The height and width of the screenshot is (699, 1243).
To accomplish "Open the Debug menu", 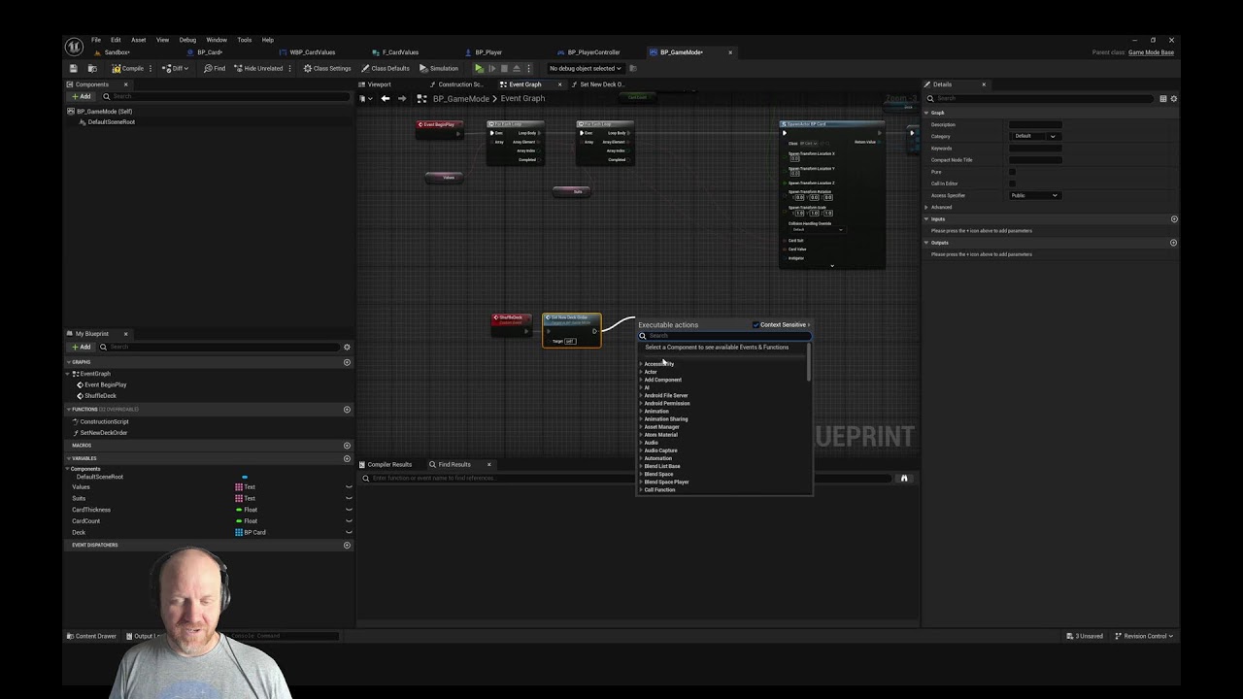I will pos(187,40).
